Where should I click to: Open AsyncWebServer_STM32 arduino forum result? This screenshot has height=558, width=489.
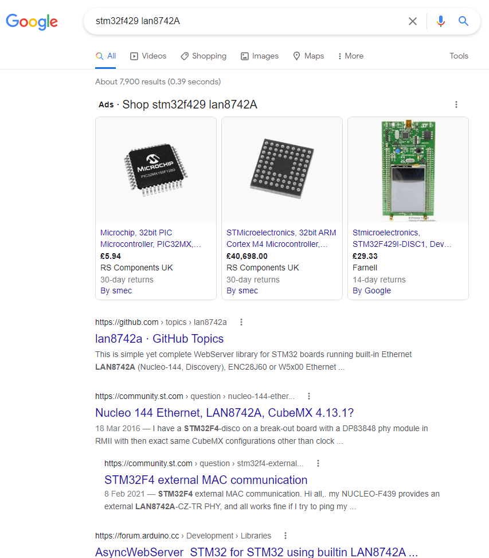[x=256, y=552]
